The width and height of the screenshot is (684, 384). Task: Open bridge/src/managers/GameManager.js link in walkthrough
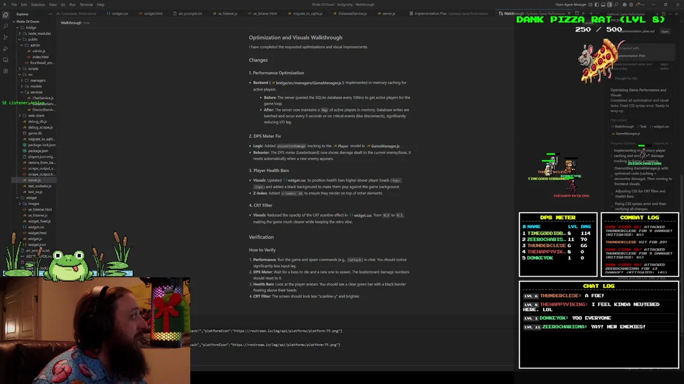pos(307,83)
